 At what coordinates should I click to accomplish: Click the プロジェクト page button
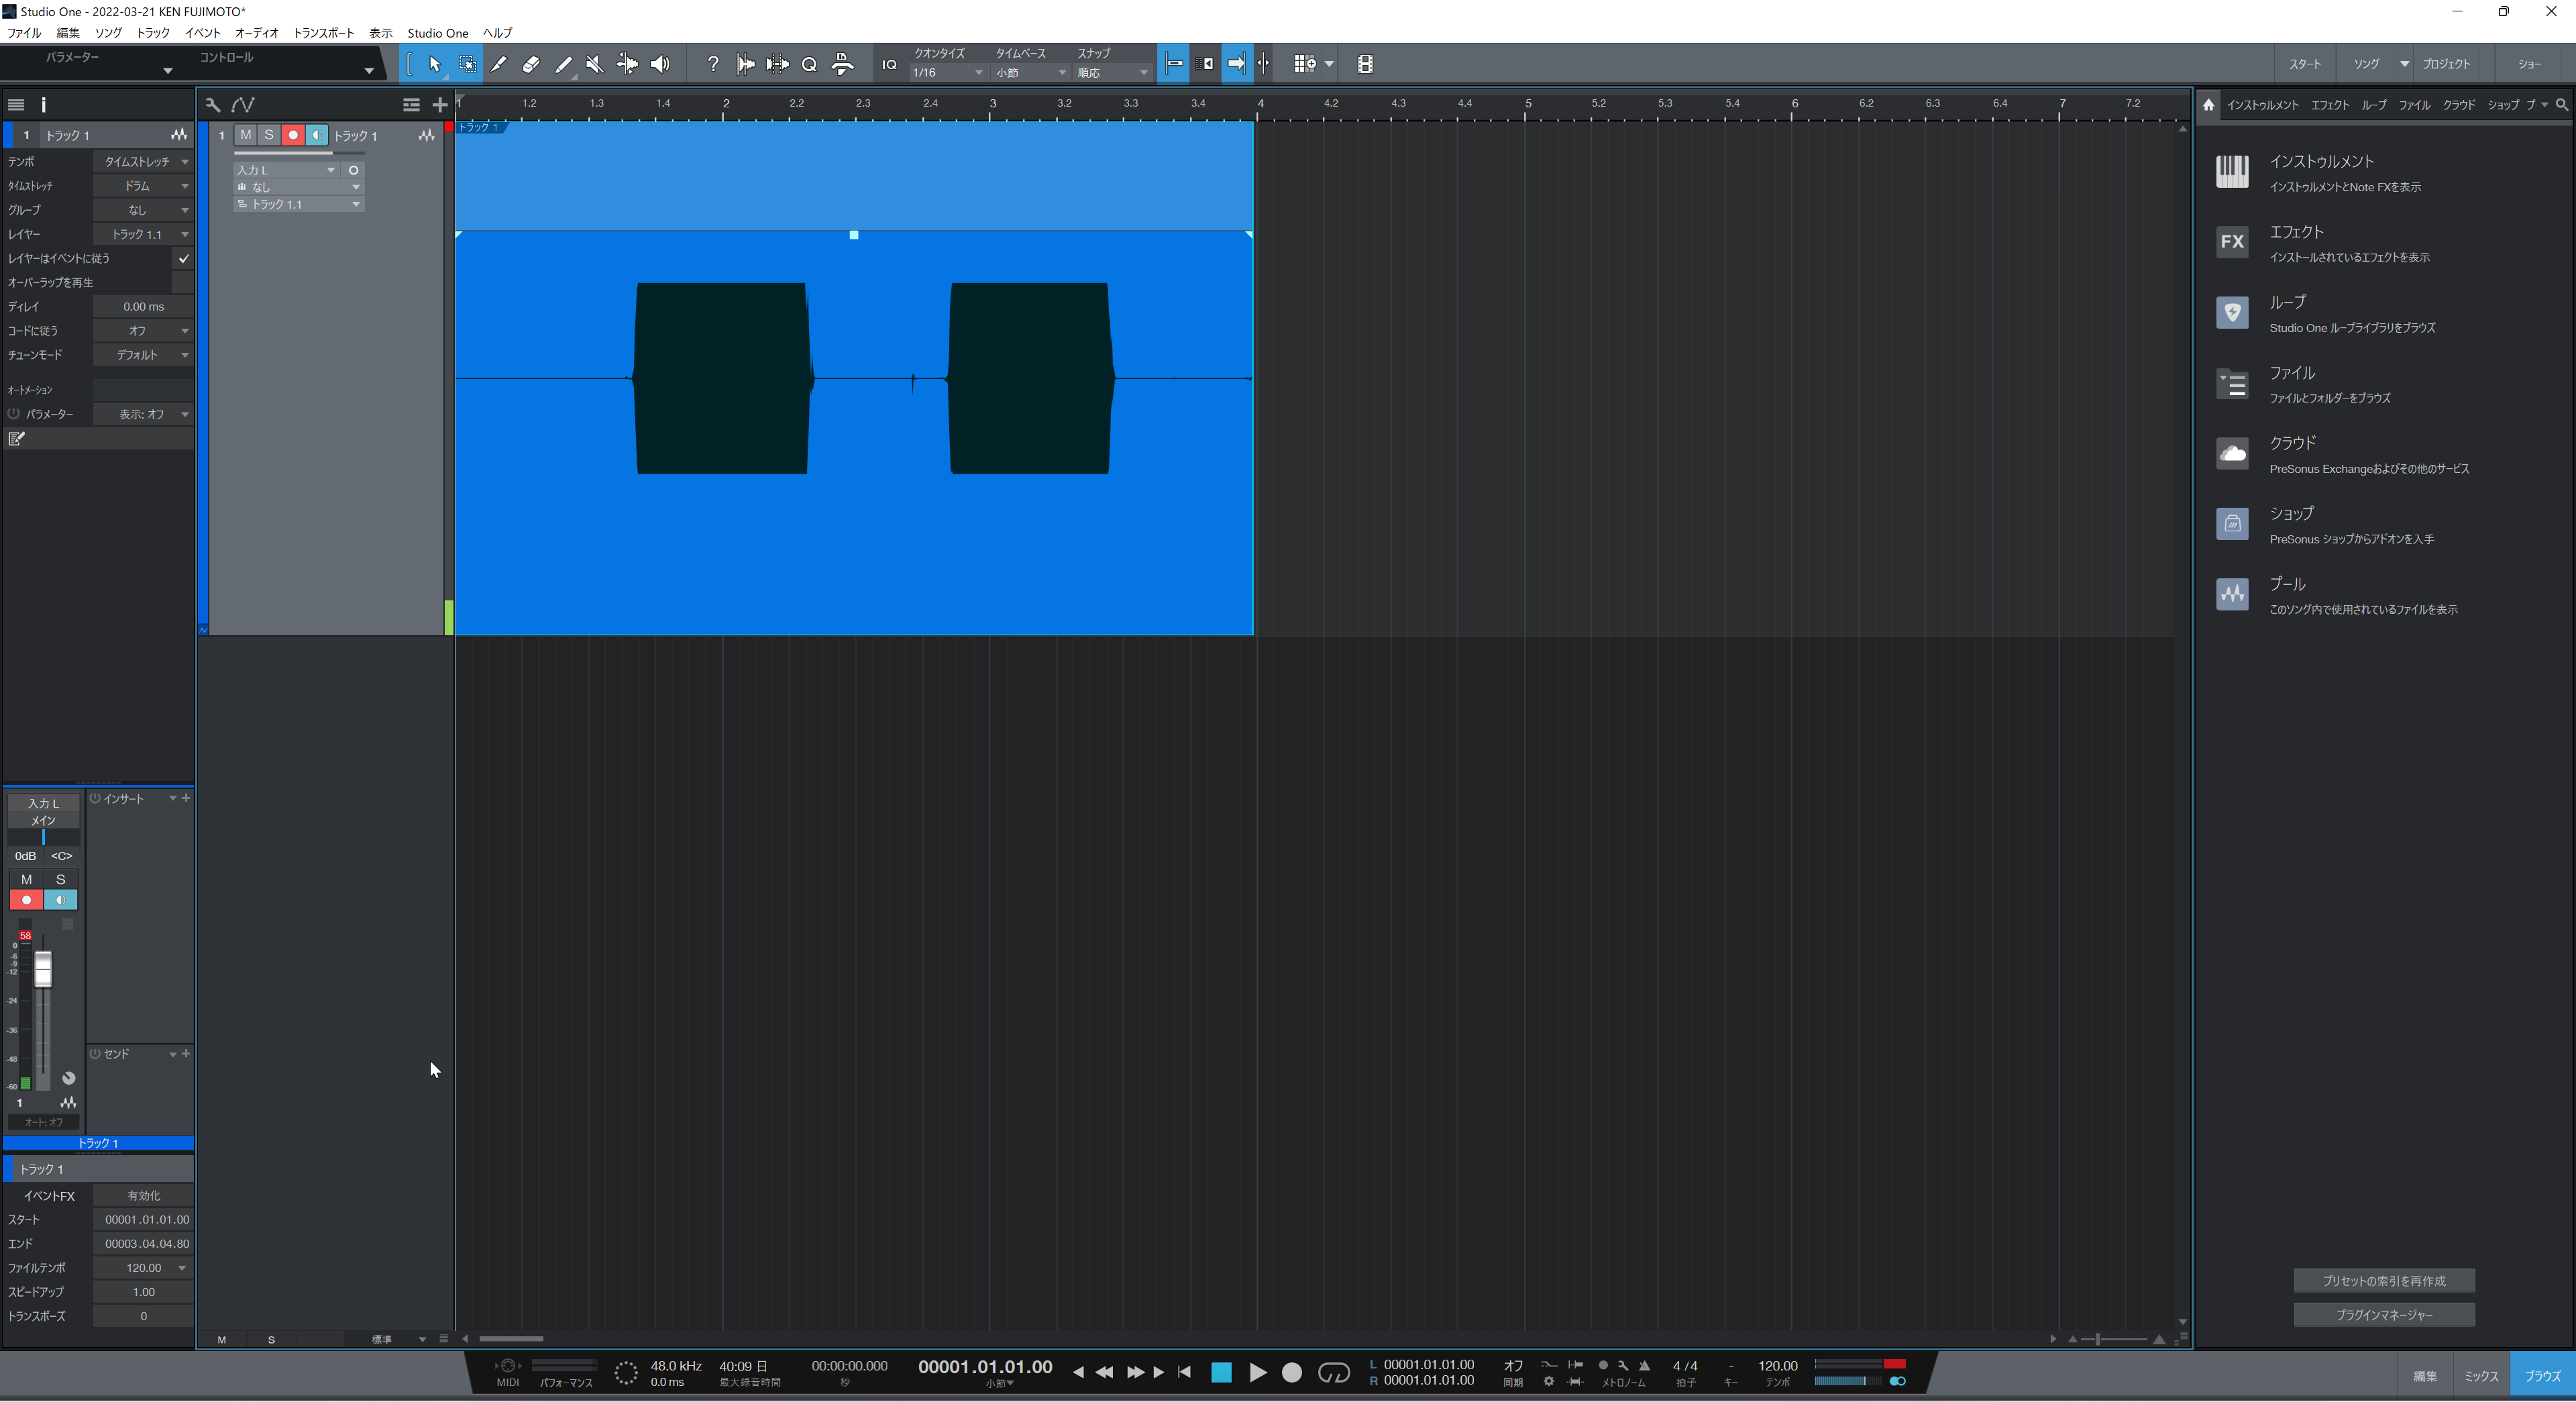point(2447,64)
